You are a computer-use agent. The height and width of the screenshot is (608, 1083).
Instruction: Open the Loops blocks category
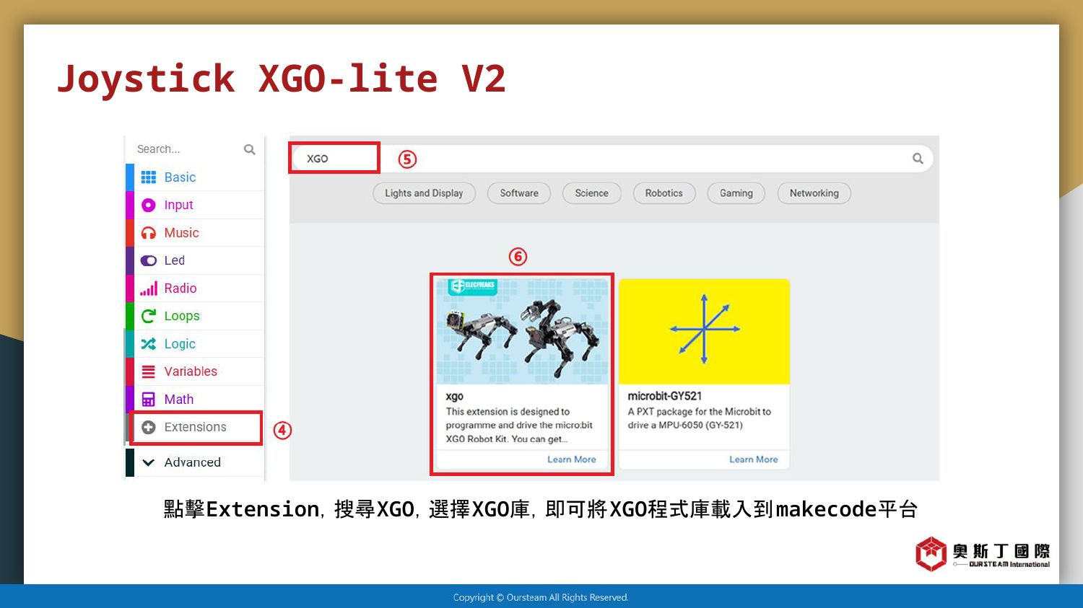[195, 316]
